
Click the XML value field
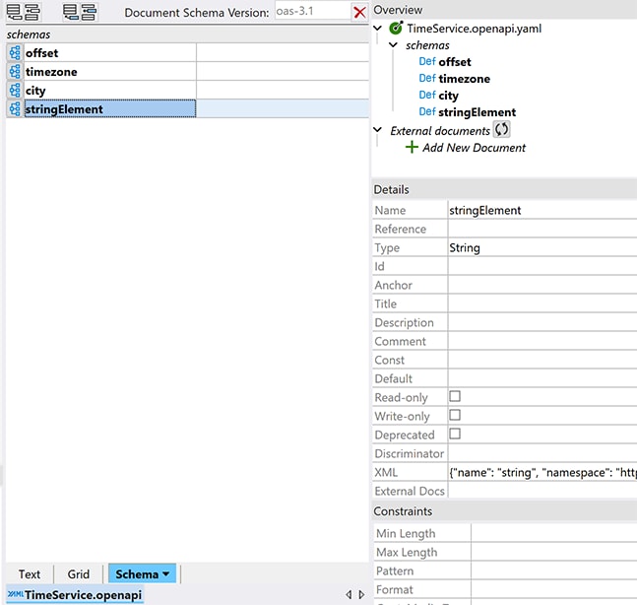click(x=542, y=472)
